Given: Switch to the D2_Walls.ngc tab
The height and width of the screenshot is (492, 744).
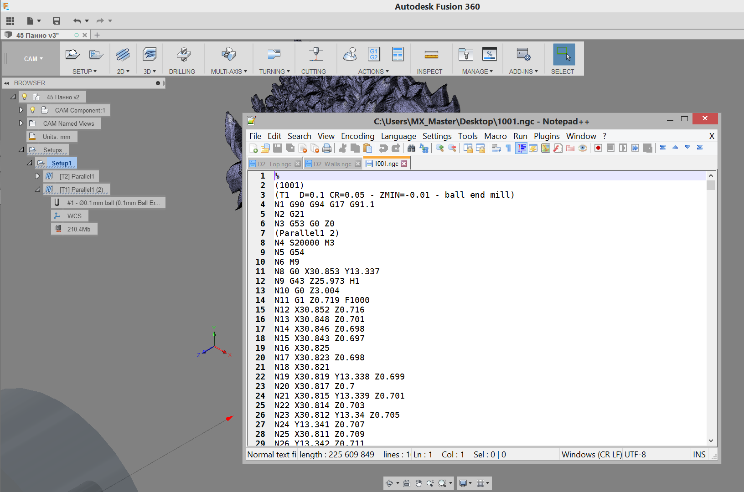Looking at the screenshot, I should [332, 164].
